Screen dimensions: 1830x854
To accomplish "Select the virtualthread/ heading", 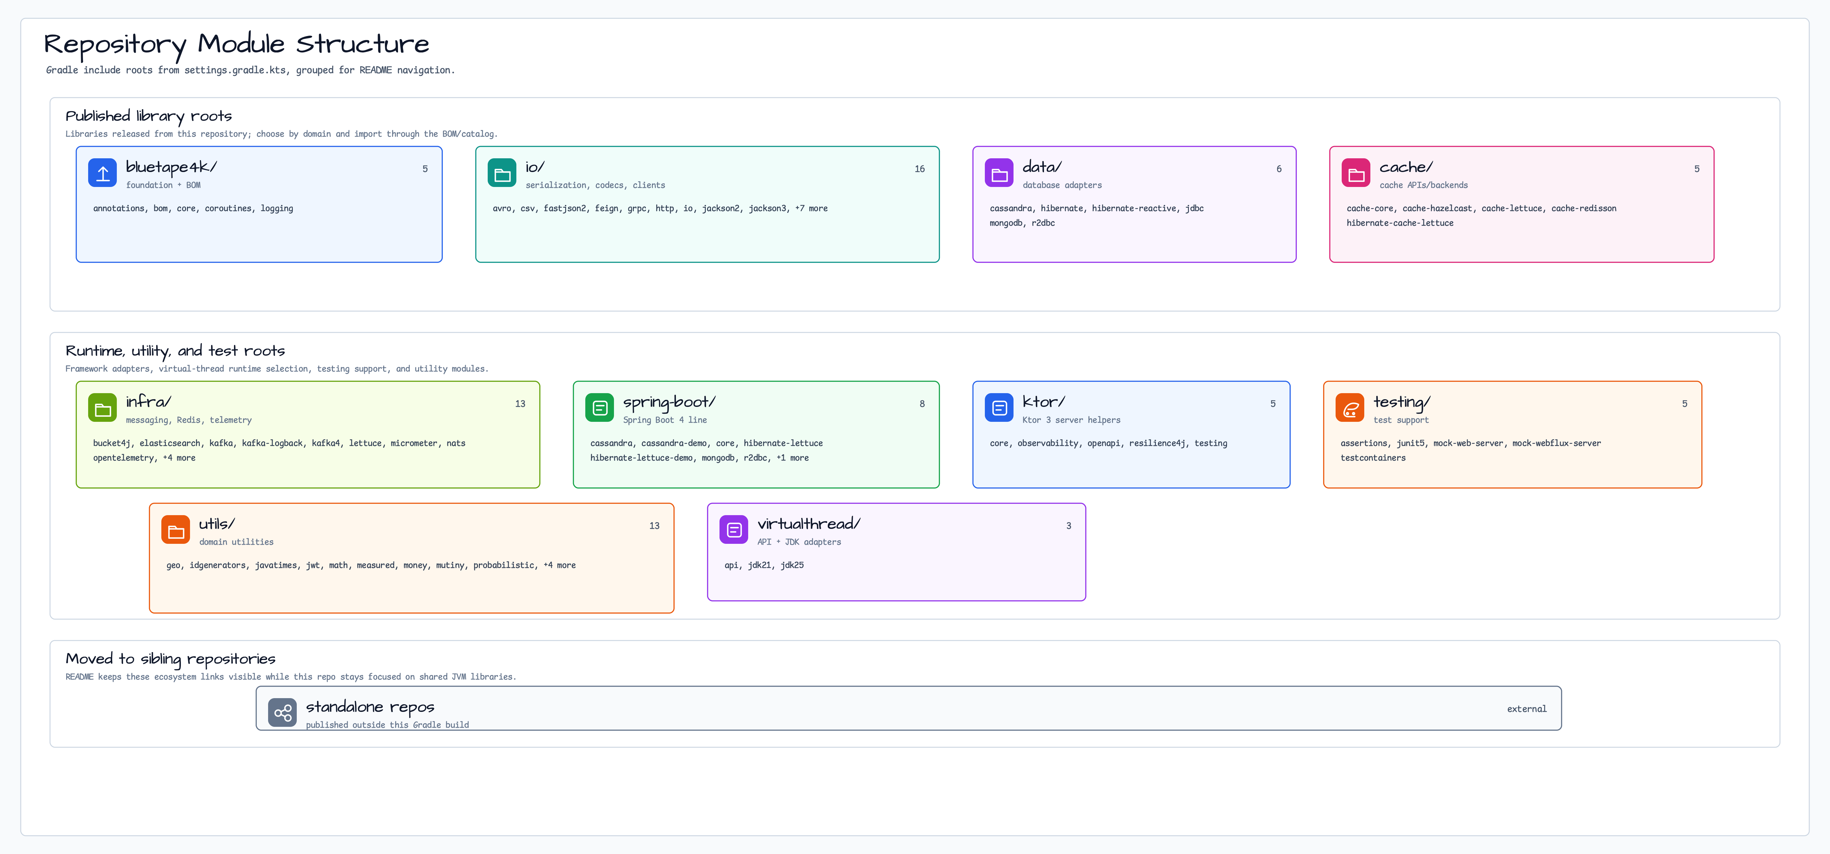I will [x=809, y=524].
